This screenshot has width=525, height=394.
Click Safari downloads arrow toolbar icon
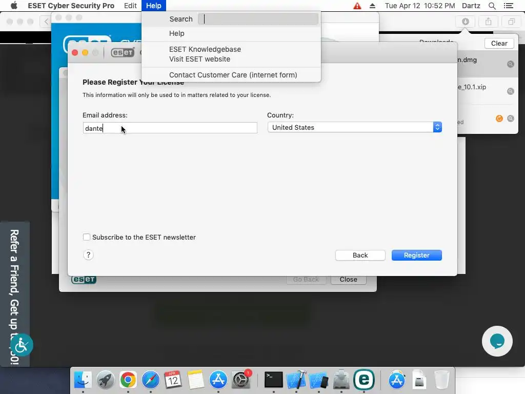click(x=466, y=22)
